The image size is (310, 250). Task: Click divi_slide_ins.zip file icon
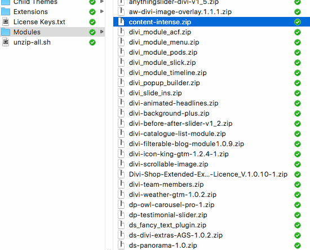pyautogui.click(x=121, y=93)
